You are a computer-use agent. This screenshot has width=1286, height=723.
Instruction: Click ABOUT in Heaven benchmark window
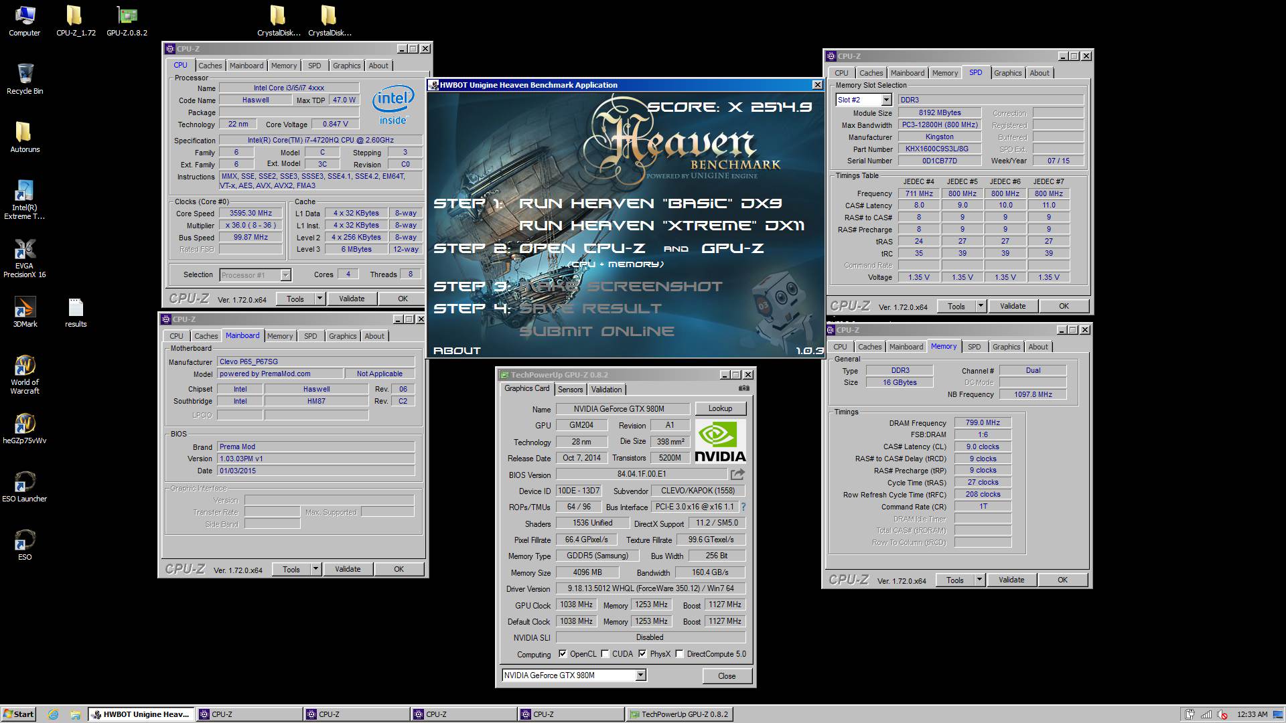(x=457, y=350)
